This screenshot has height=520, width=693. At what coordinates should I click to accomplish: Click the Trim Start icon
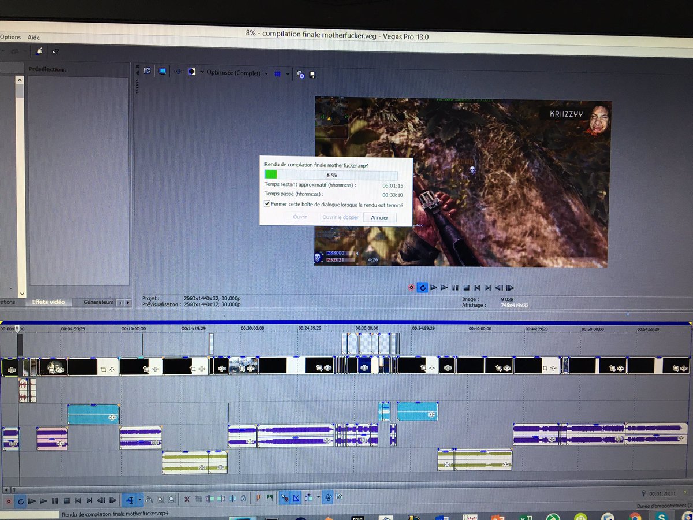[209, 500]
